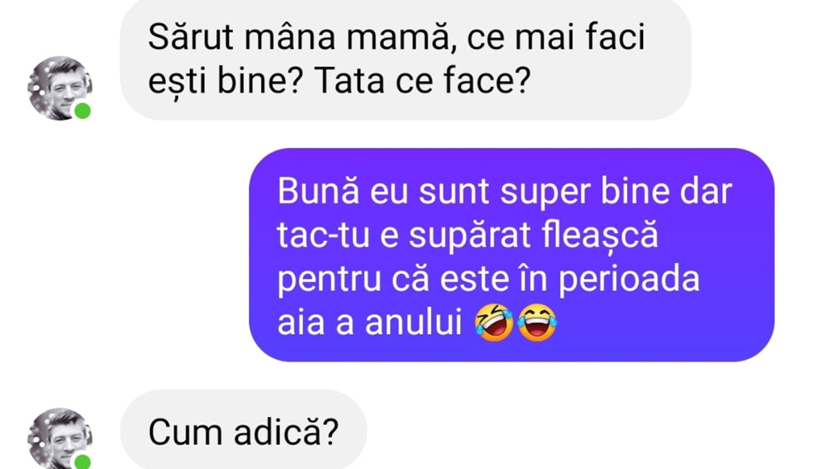Click the line "Bună eu sunt super bine dar"

point(505,192)
